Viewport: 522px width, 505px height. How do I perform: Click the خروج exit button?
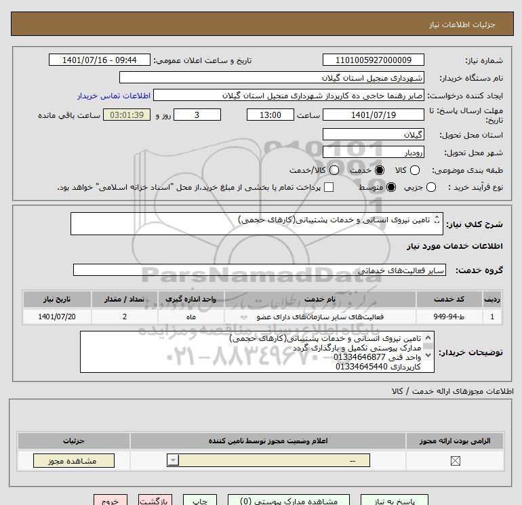tap(111, 500)
